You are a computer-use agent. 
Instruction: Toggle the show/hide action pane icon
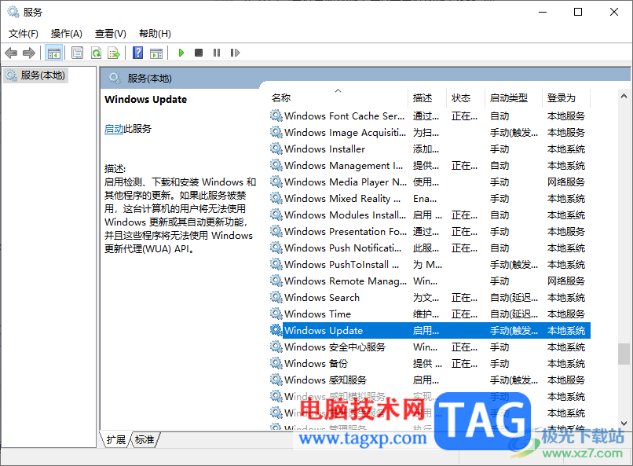coord(156,53)
